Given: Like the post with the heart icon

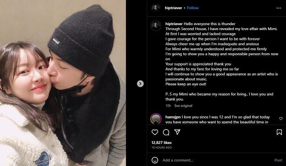Looking at the screenshot, I should 155,132.
